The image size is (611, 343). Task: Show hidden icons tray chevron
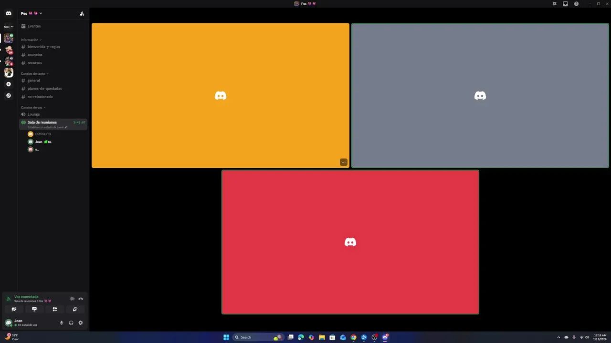[558, 337]
